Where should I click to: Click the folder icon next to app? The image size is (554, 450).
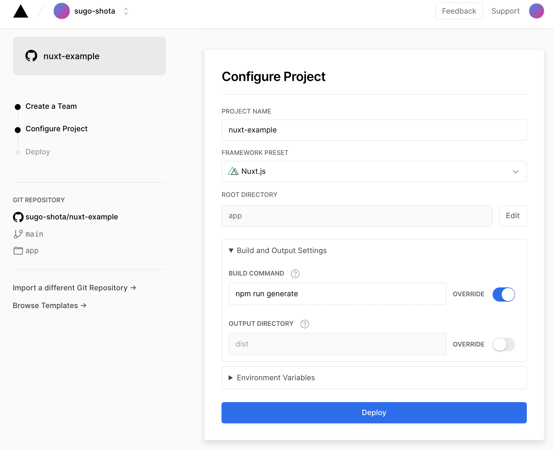[18, 251]
